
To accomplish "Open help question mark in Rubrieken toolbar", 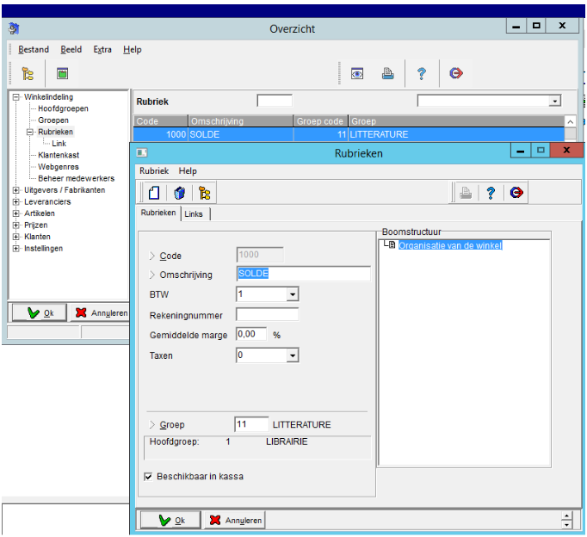I will [x=491, y=193].
